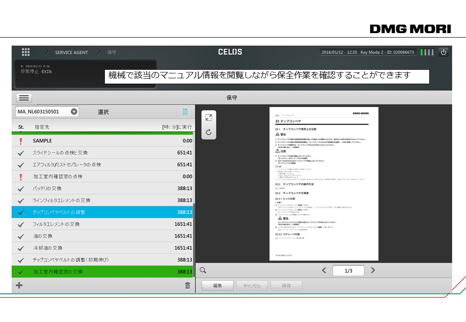
Task: Click the date and Key Mode status field
Action: (x=367, y=52)
